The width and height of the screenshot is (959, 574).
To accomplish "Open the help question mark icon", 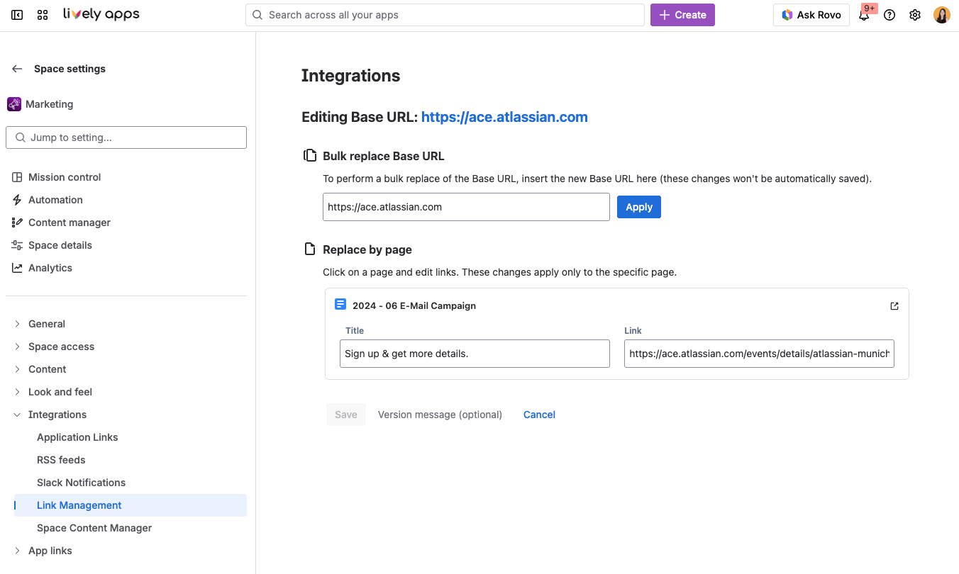I will point(889,15).
